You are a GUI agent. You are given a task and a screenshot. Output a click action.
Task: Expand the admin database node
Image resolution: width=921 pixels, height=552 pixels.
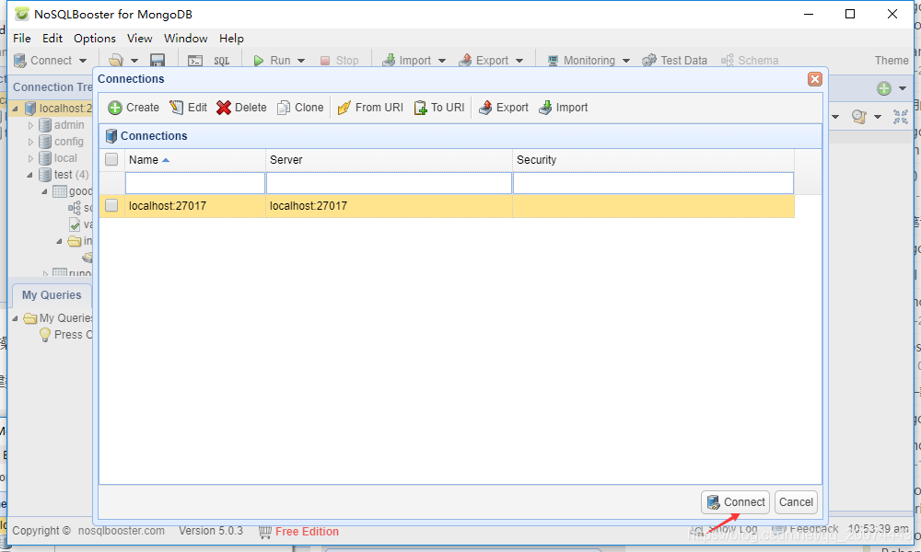[31, 125]
